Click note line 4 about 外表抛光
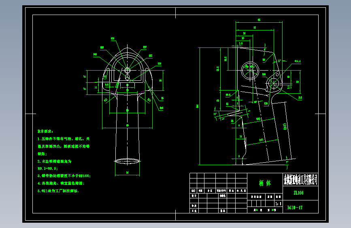The width and height of the screenshot is (351, 228). point(61,183)
